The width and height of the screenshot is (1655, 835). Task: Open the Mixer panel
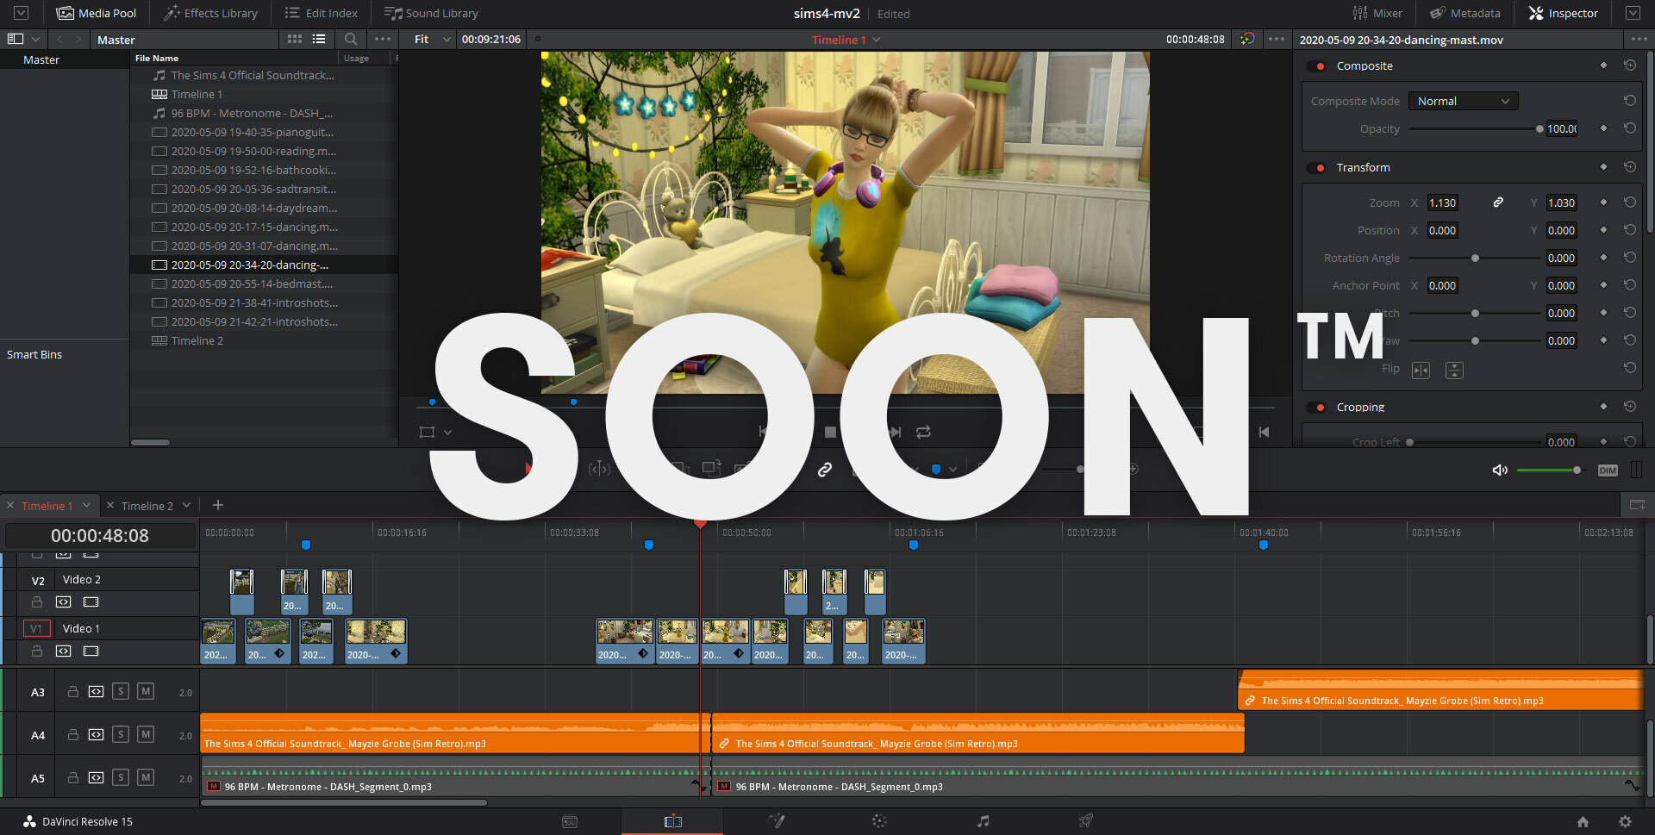pyautogui.click(x=1377, y=13)
